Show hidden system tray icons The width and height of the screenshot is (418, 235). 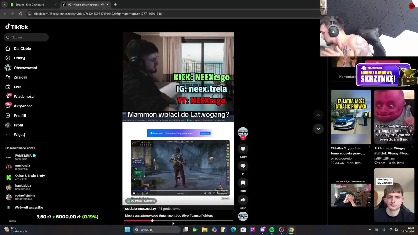coord(370,230)
